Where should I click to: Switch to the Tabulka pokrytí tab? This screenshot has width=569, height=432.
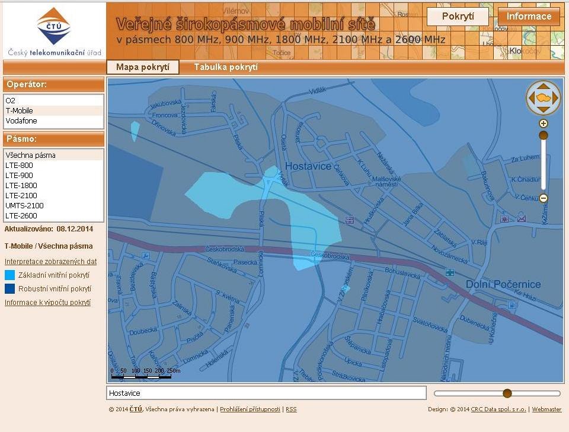coord(226,67)
